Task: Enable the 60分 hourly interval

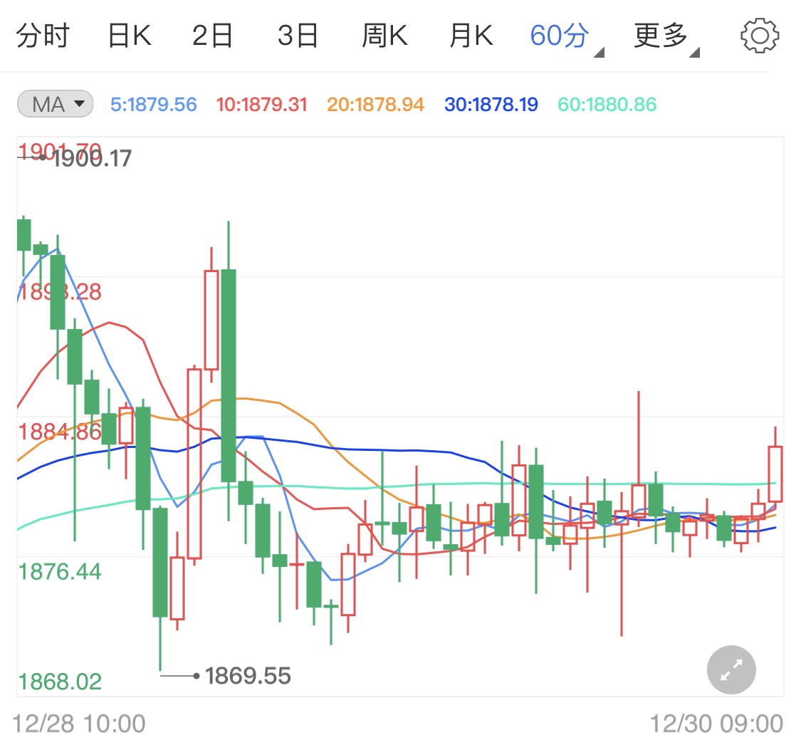Action: tap(556, 35)
